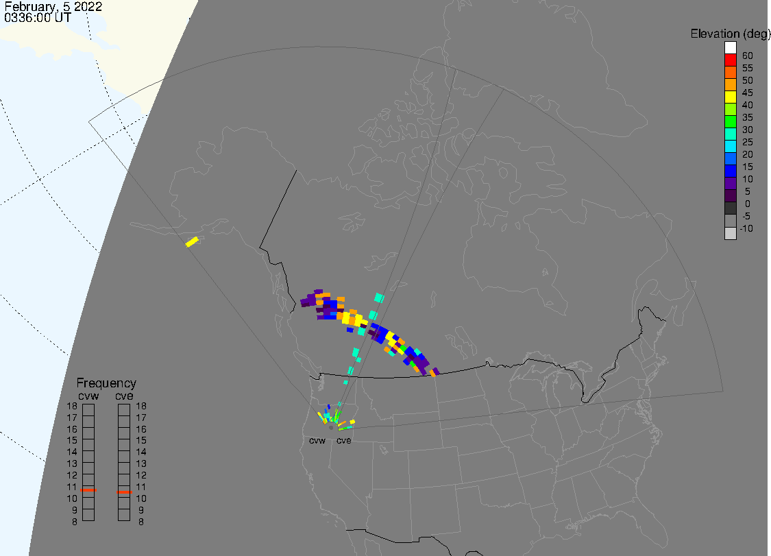Click the "Frequency" panel heading
Viewport: 771px width, 556px height.
106,383
